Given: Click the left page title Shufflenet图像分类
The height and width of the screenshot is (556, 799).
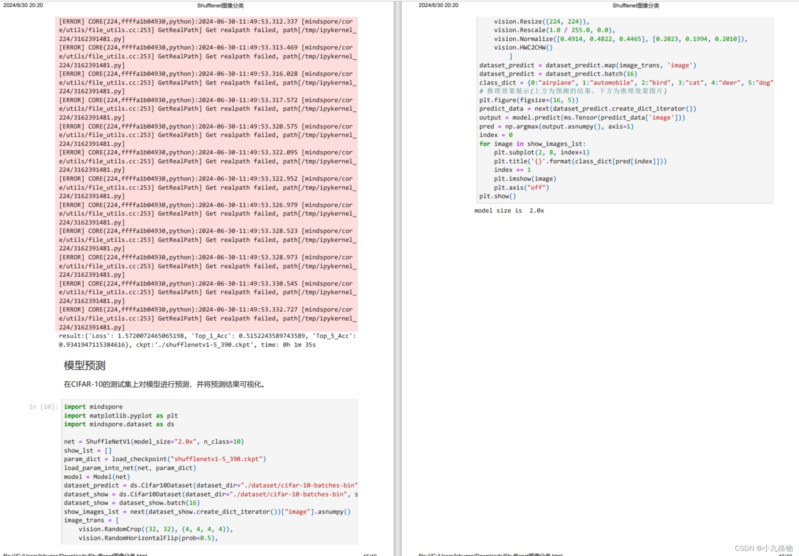Looking at the screenshot, I should [220, 6].
